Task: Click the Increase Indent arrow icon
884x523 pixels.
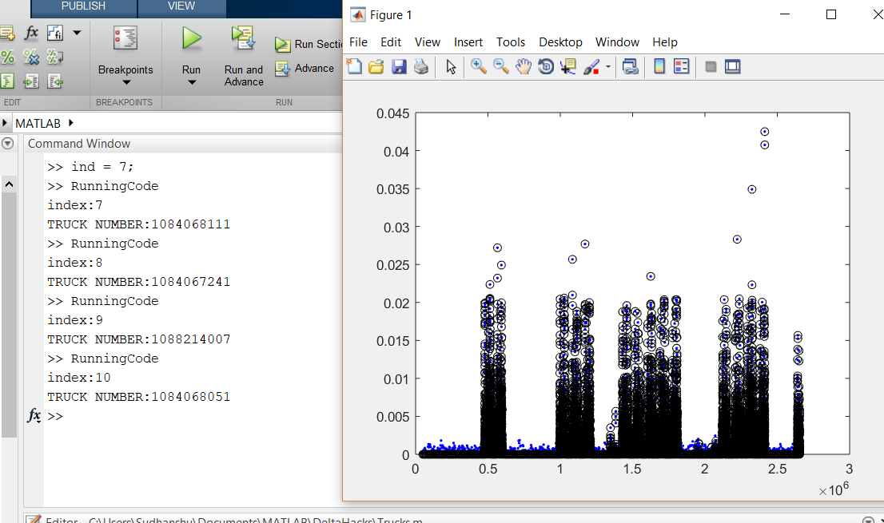Action: tap(31, 81)
